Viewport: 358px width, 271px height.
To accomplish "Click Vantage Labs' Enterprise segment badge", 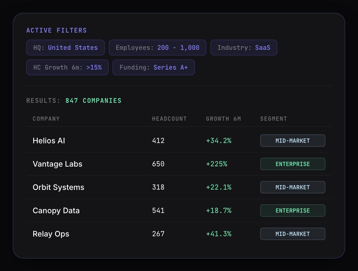I will (293, 164).
